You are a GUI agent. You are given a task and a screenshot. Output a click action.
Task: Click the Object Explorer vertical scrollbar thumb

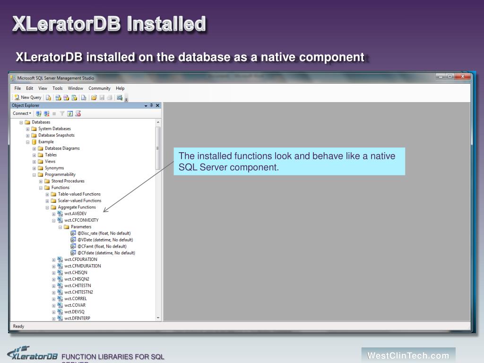158,148
